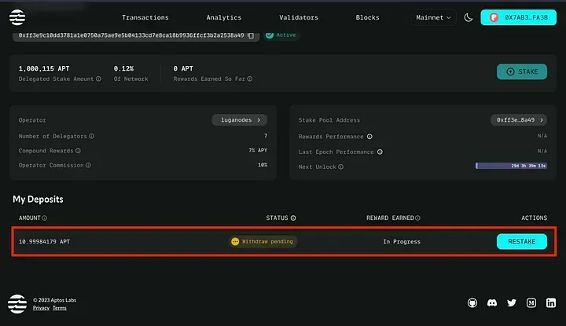Go to the Blocks page
Screen dimensions: 566x326
click(367, 17)
